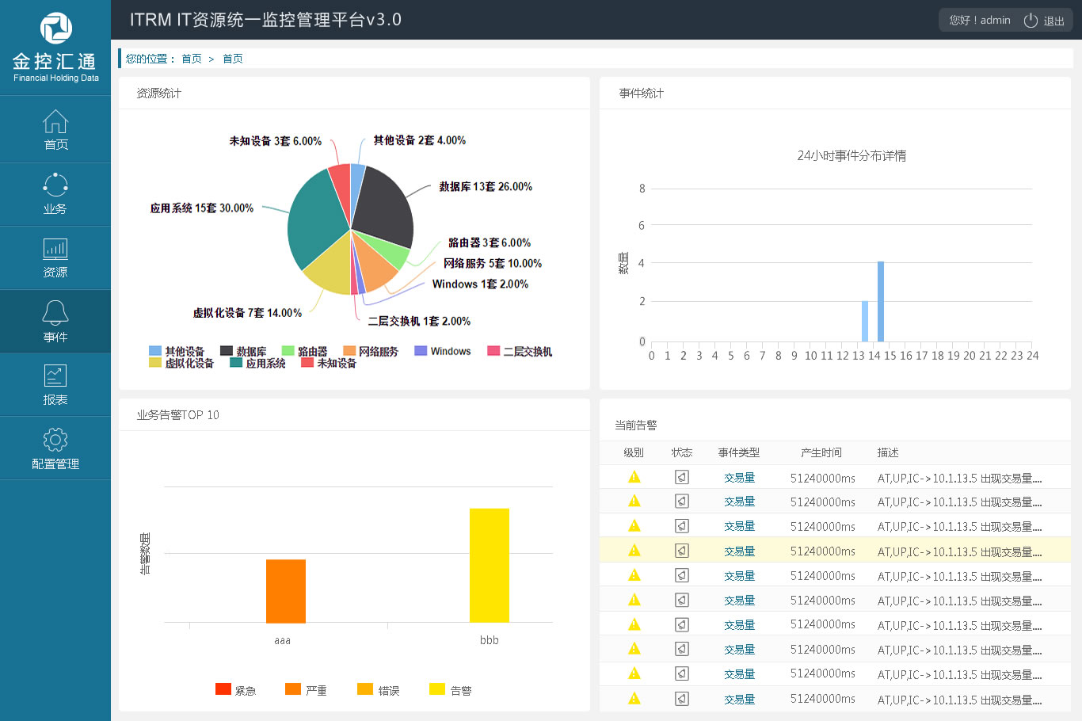
Task: Toggle 告警 legend in alarm chart
Action: [x=450, y=690]
